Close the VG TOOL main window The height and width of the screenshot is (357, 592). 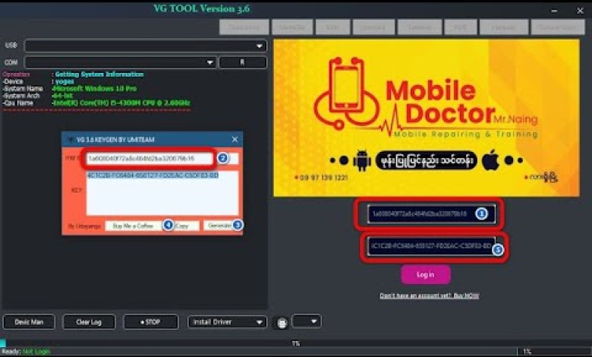coord(581,11)
